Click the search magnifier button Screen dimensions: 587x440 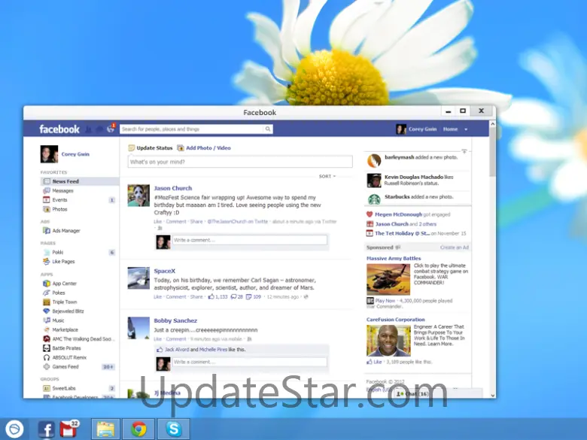pos(267,129)
